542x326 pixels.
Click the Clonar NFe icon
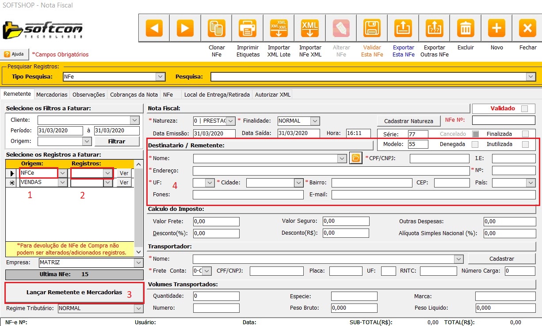(217, 29)
